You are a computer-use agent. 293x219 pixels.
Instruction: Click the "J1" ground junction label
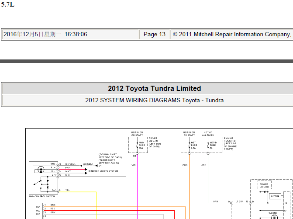point(100,166)
